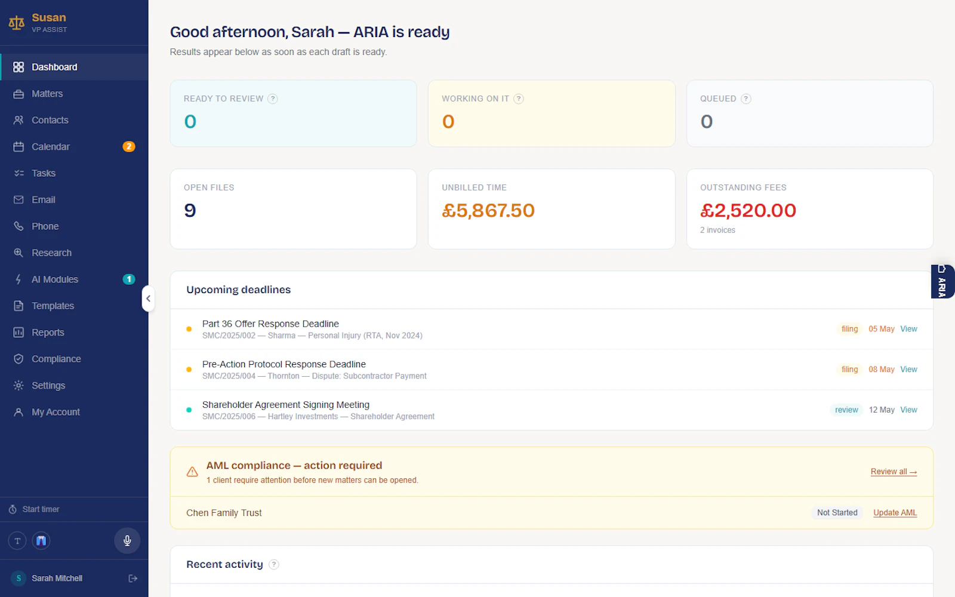Click Shareholder Agreement Signing Meeting title
The height and width of the screenshot is (597, 955).
(x=286, y=405)
